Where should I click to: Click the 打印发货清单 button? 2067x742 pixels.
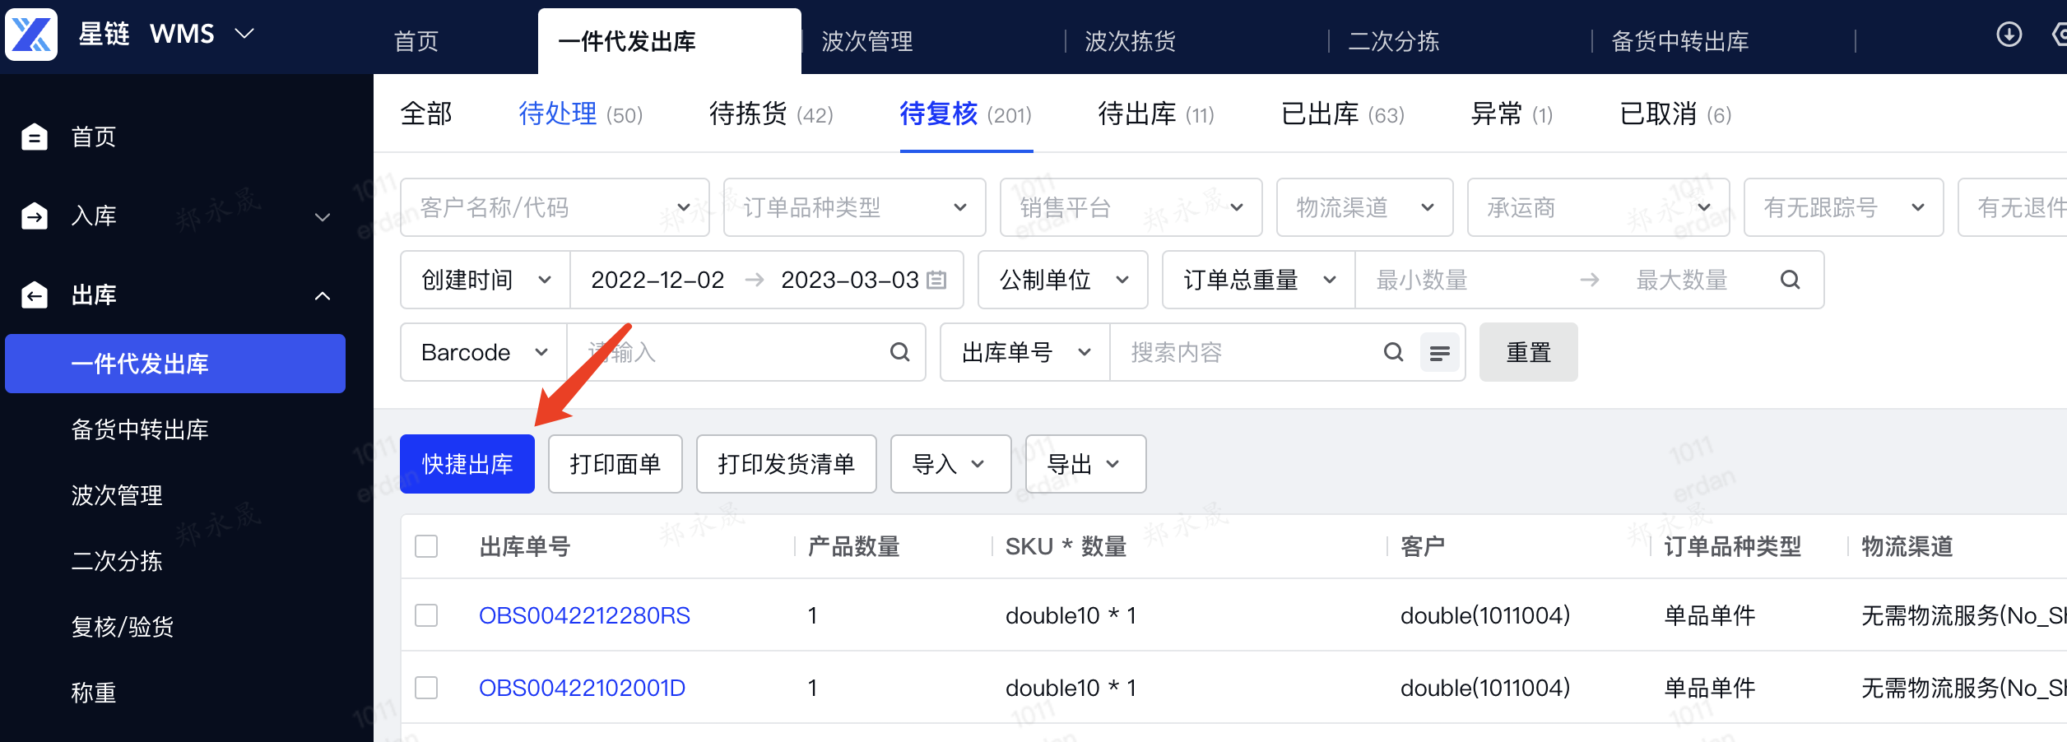[787, 464]
